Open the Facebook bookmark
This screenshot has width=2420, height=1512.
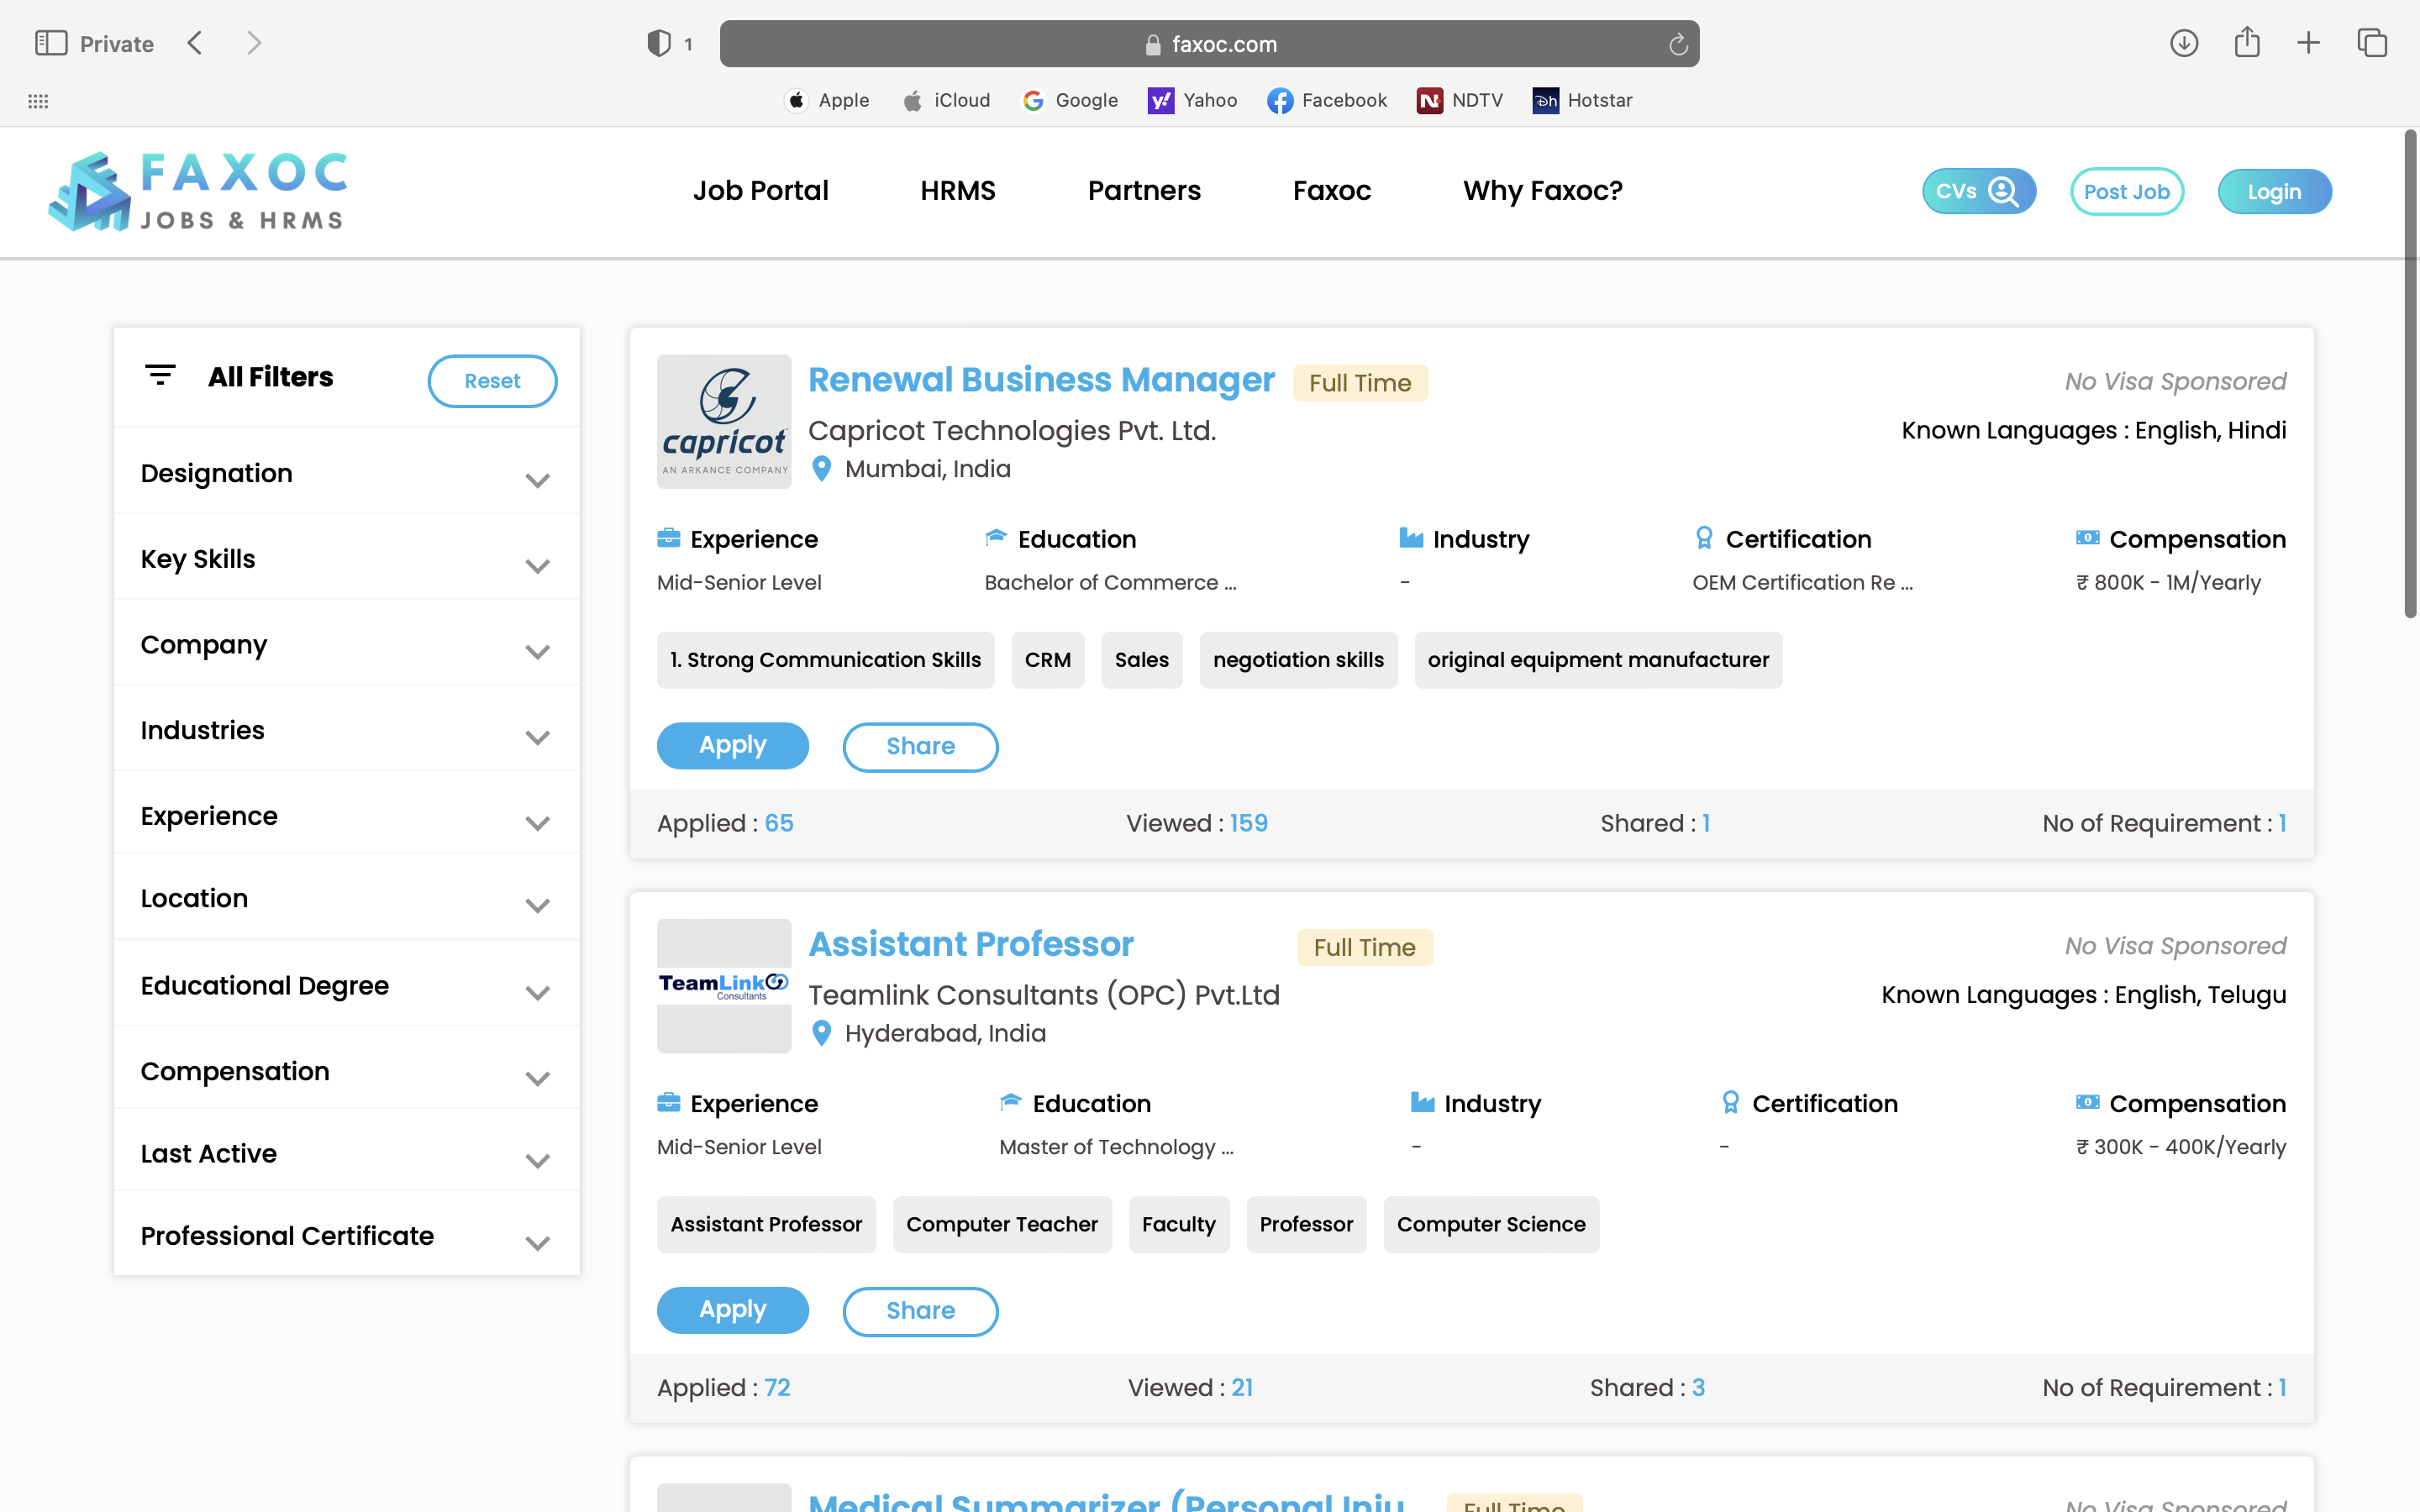pos(1327,100)
